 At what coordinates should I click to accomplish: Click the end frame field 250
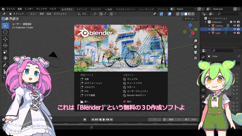tap(191, 119)
